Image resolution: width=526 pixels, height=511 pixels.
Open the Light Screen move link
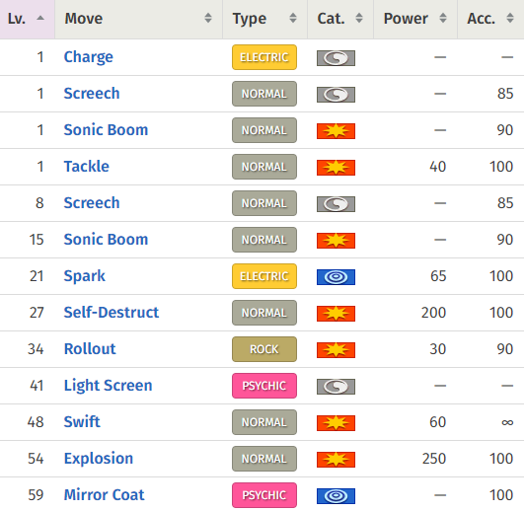(x=108, y=386)
